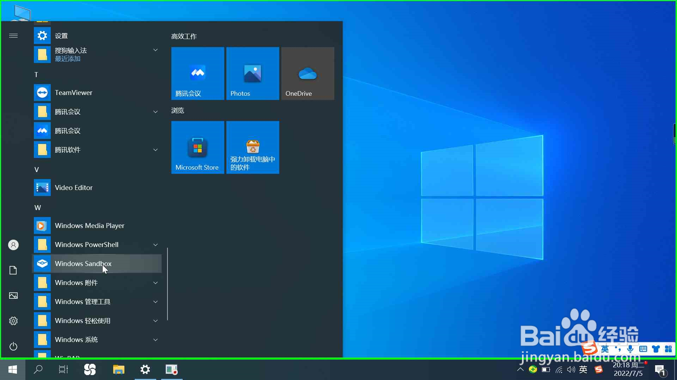Click the V section letter header
The image size is (677, 380).
pos(36,170)
